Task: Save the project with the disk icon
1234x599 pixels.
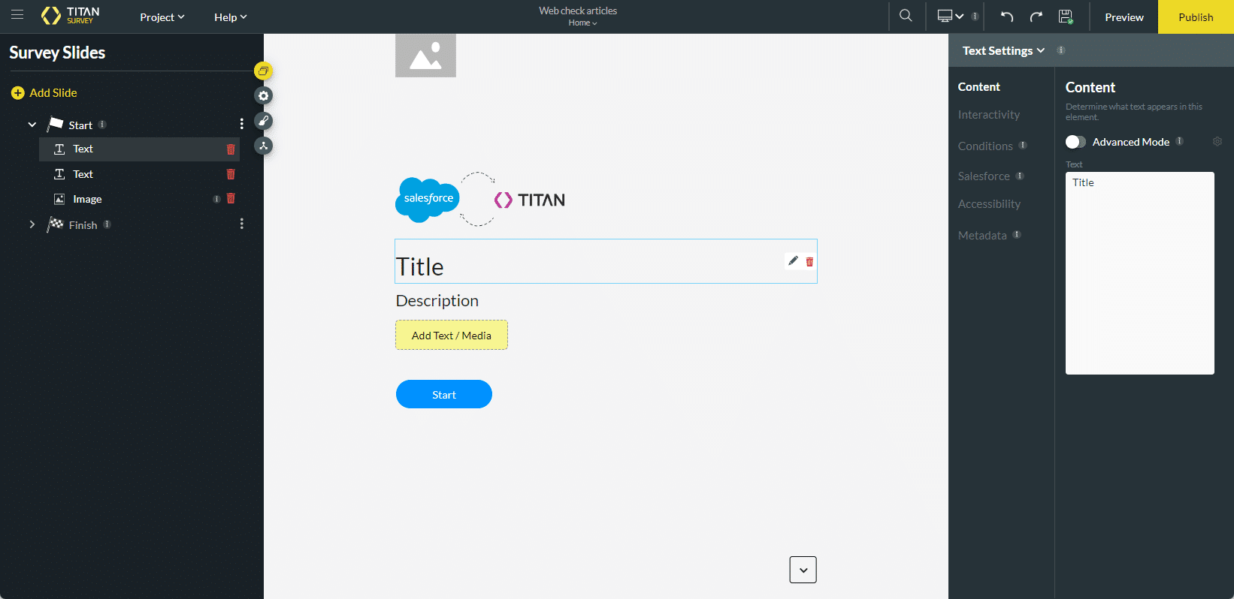Action: pos(1065,17)
